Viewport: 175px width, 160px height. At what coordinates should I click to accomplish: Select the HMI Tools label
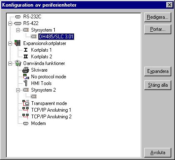pyautogui.click(x=41, y=83)
